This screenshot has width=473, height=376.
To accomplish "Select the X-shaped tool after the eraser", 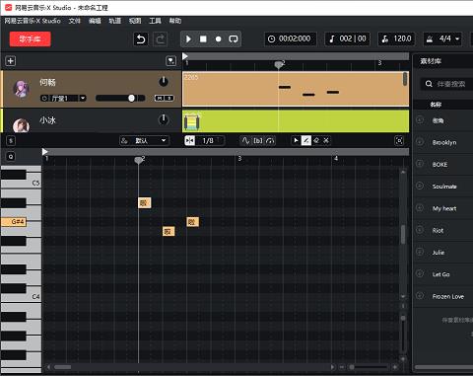I will click(x=326, y=140).
